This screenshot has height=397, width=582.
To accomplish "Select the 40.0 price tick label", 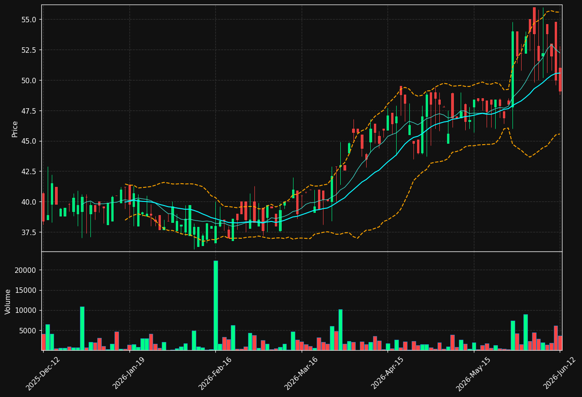I will pos(29,202).
